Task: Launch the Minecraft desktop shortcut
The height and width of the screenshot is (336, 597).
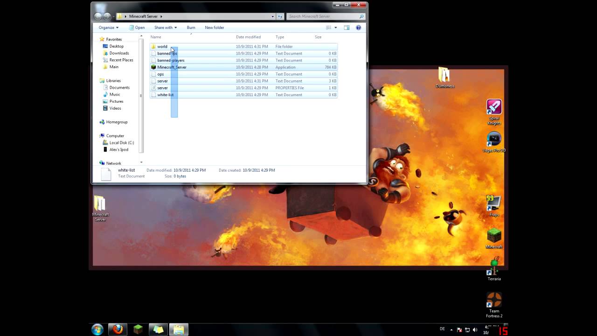Action: click(494, 238)
